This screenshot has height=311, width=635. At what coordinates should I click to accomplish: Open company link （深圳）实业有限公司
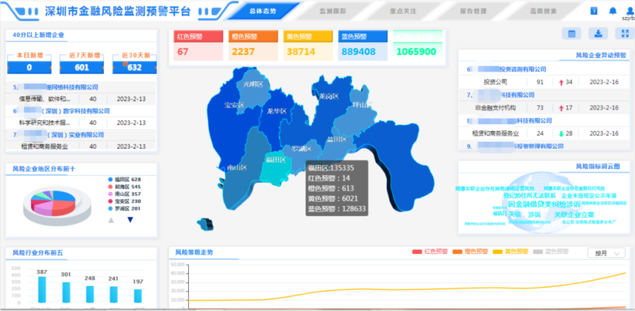pyautogui.click(x=58, y=135)
